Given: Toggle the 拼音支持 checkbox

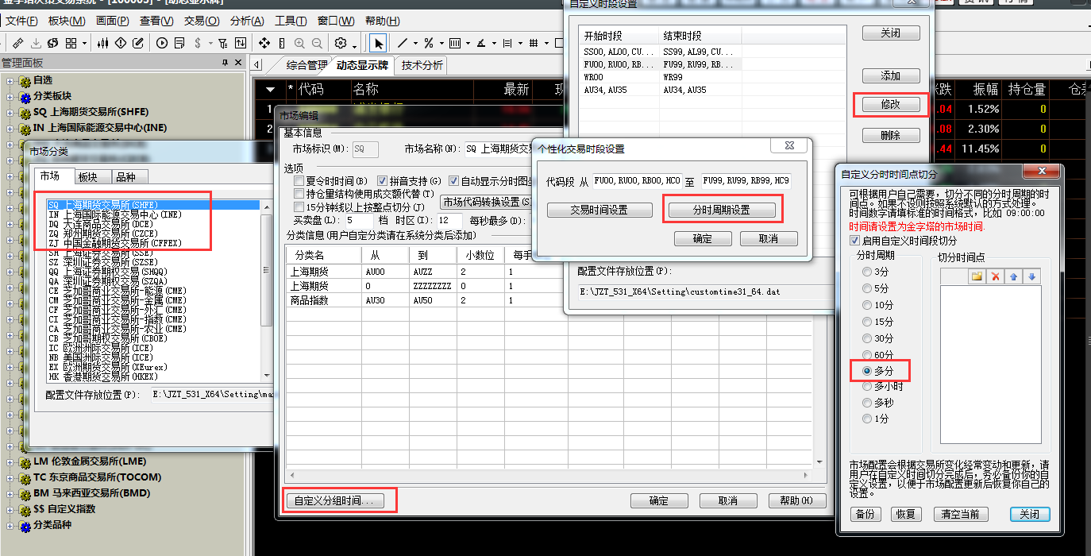Looking at the screenshot, I should (x=383, y=181).
